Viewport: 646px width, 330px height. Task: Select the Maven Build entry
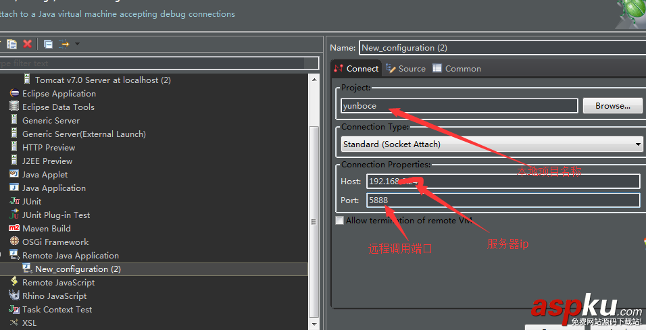pyautogui.click(x=47, y=228)
